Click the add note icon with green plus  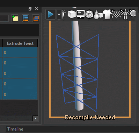(x=15, y=18)
